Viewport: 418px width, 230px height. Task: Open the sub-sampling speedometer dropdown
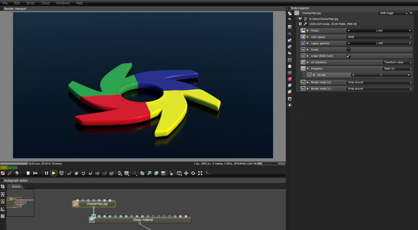135,173
